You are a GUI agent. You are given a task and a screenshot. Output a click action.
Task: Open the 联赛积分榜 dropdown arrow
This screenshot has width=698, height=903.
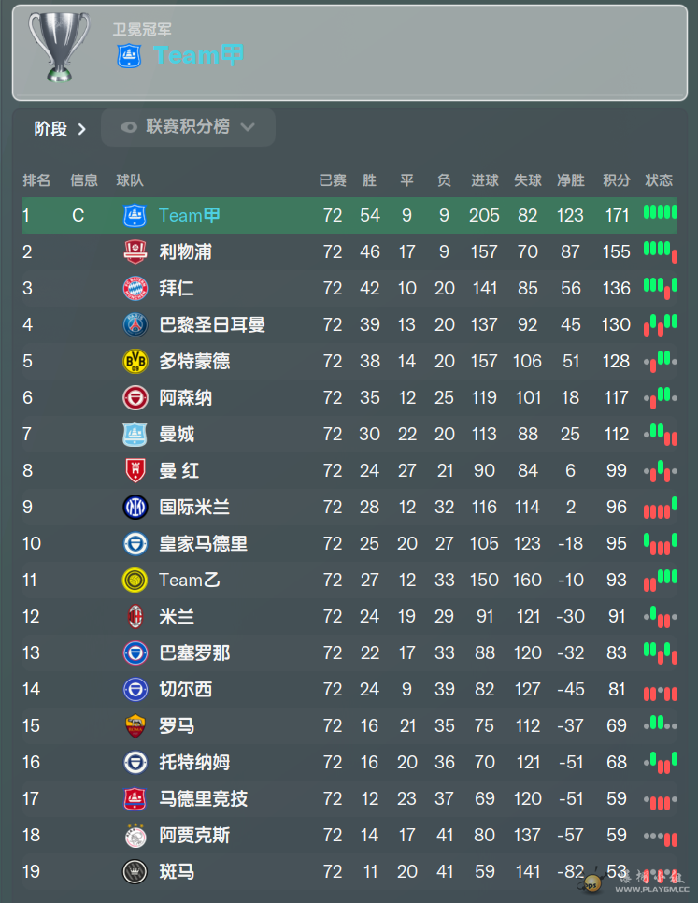248,127
